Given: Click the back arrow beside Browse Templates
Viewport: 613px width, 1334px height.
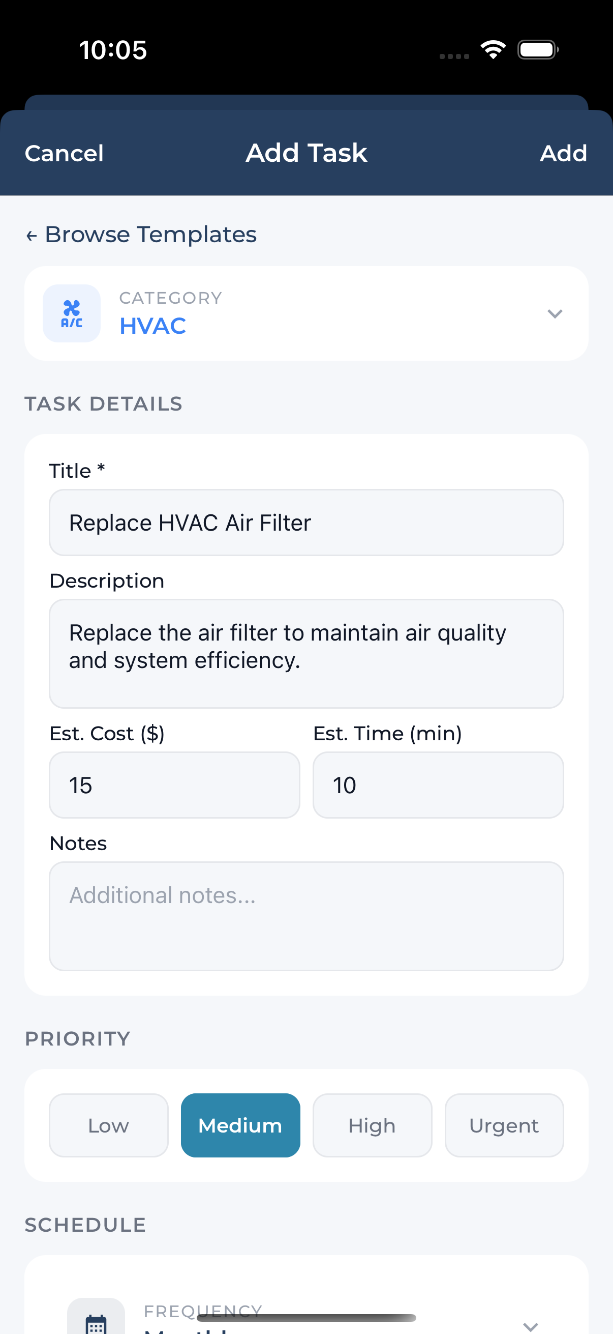Looking at the screenshot, I should (x=32, y=236).
